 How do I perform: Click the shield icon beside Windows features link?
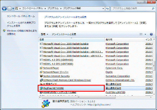[4, 31]
